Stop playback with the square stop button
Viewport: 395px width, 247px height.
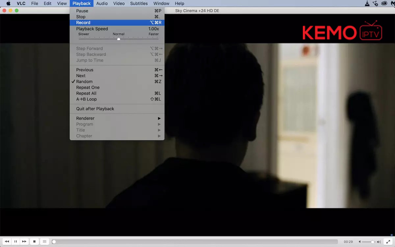point(34,241)
